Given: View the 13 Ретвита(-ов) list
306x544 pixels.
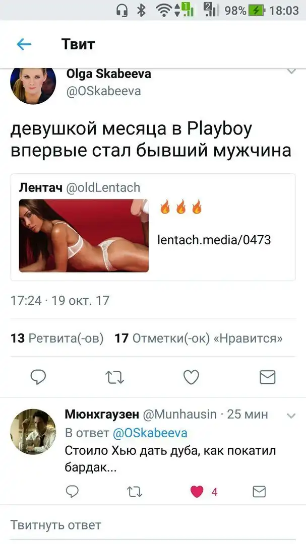Looking at the screenshot, I should 57,338.
